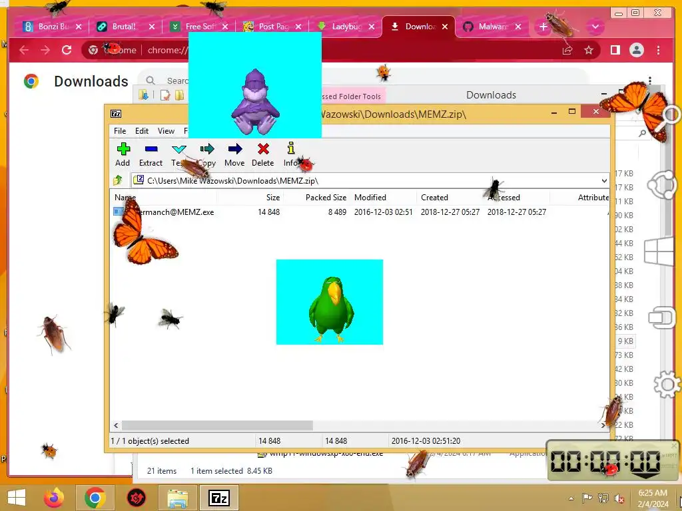Click the muted volume tray icon
682x511 pixels.
(x=619, y=498)
